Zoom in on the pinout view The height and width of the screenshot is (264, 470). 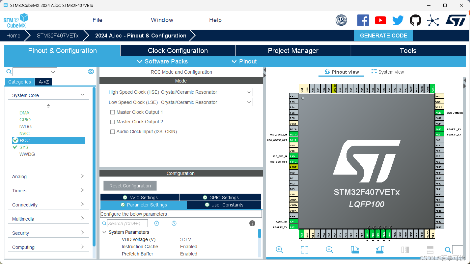[x=279, y=250]
